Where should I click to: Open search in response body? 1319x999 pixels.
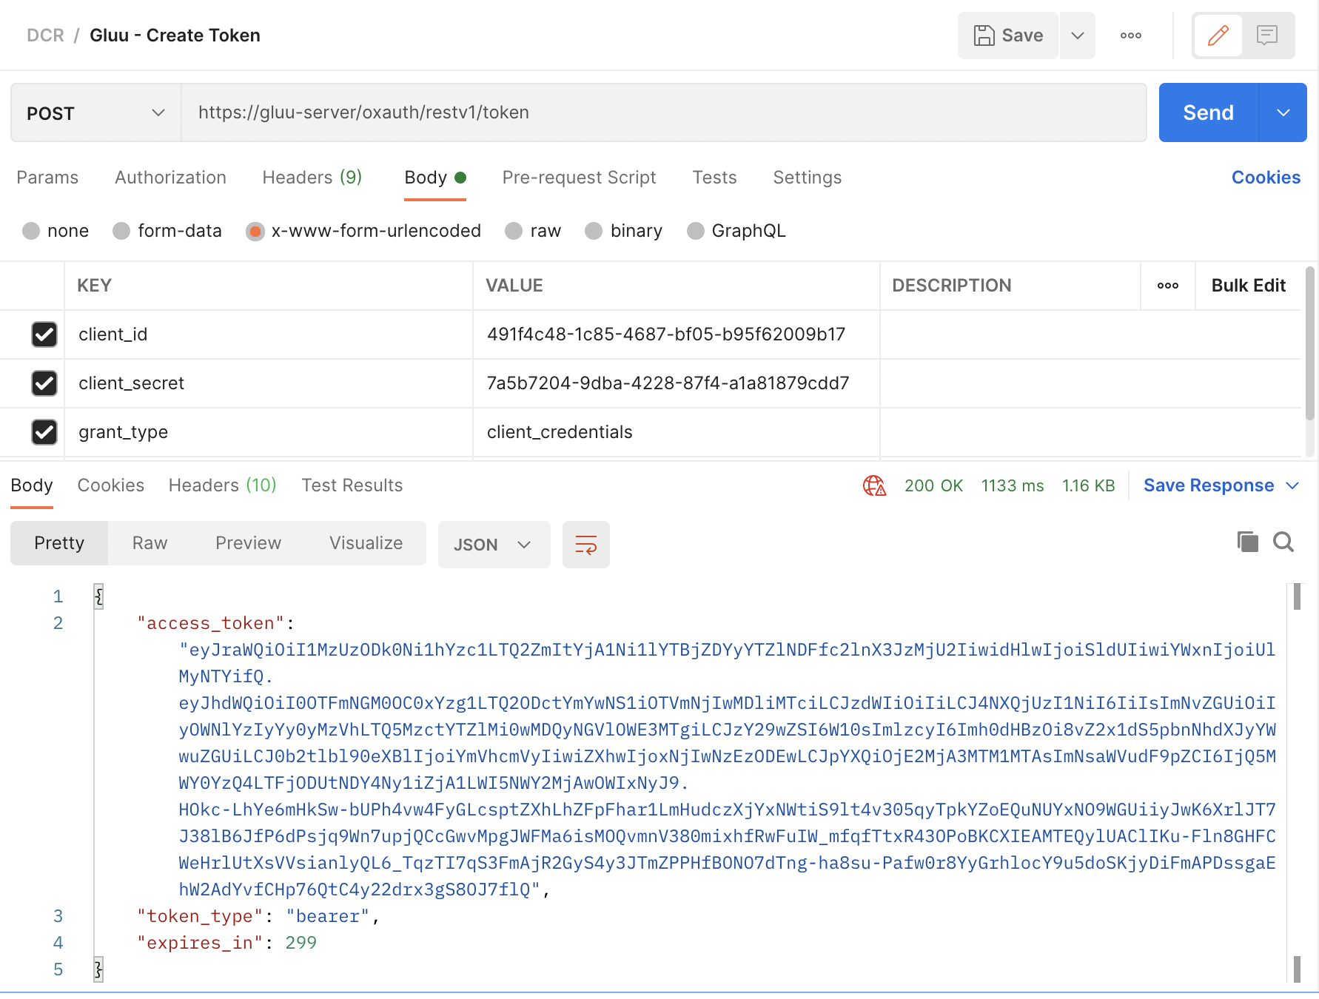click(x=1283, y=542)
